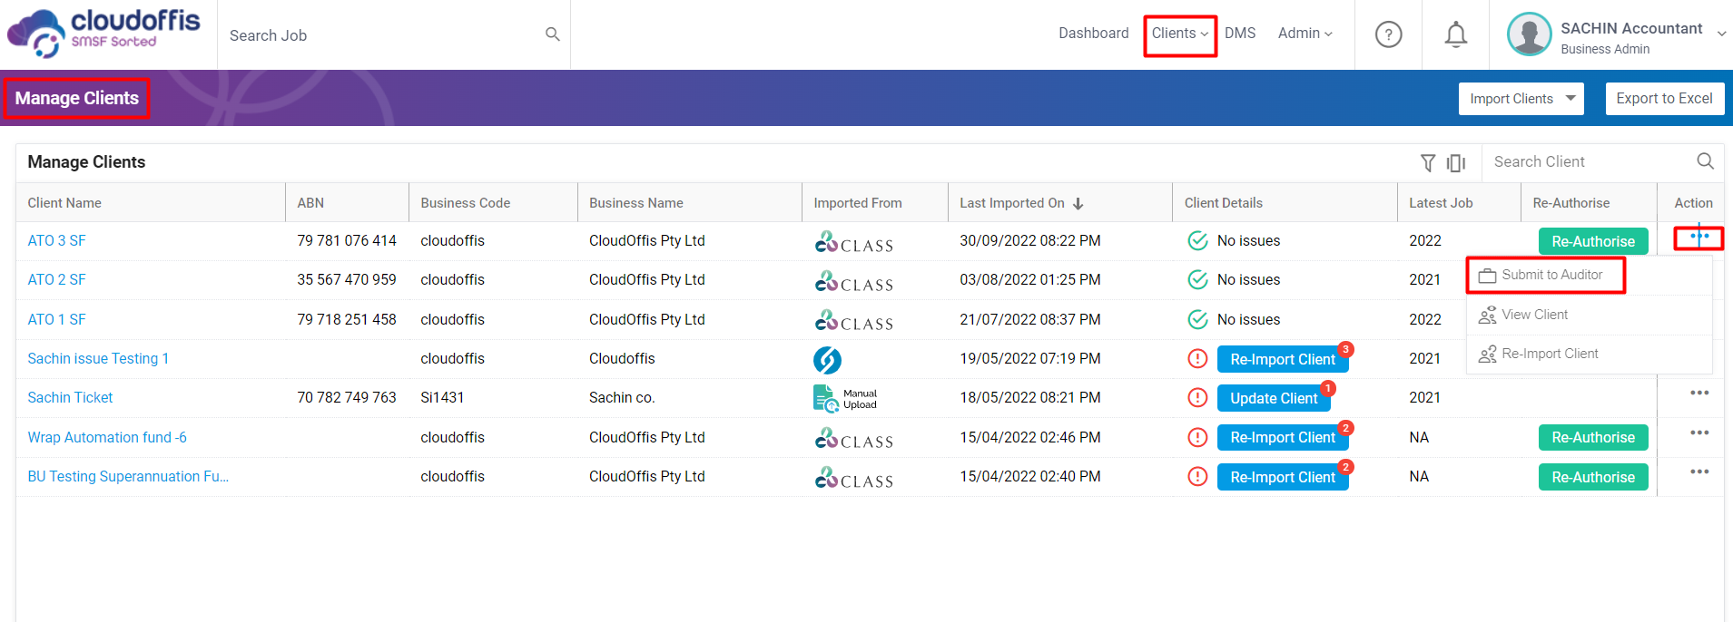
Task: Open the column chooser icon
Action: pyautogui.click(x=1456, y=162)
